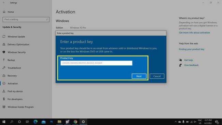This screenshot has width=222, height=125.
Task: Open the notification center icon
Action: [217, 122]
